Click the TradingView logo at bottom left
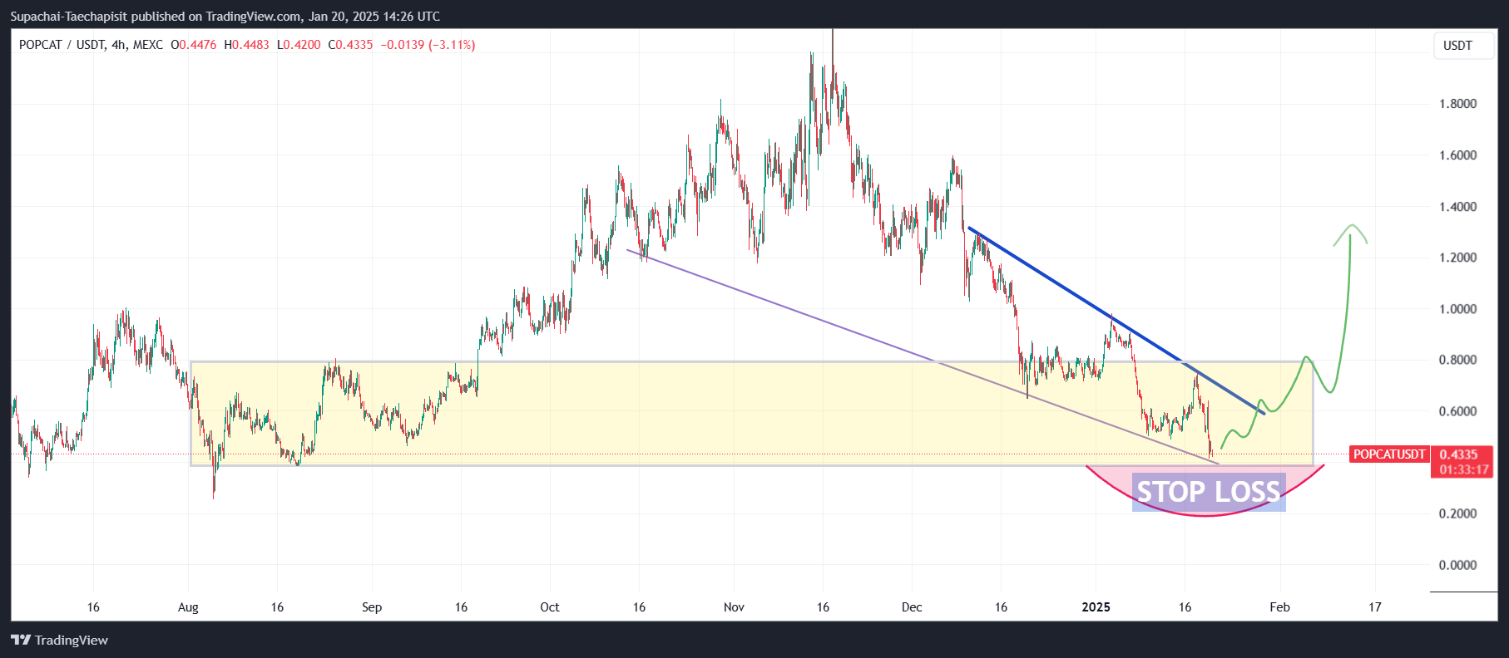The width and height of the screenshot is (1509, 658). (x=59, y=640)
